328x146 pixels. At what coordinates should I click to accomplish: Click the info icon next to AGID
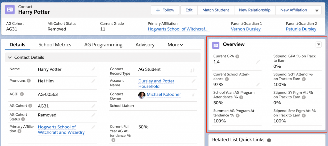[x=22, y=94]
